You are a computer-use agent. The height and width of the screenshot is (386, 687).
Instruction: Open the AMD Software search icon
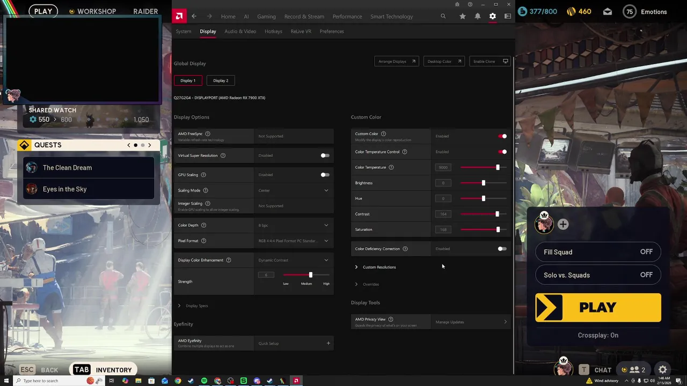[x=443, y=17]
